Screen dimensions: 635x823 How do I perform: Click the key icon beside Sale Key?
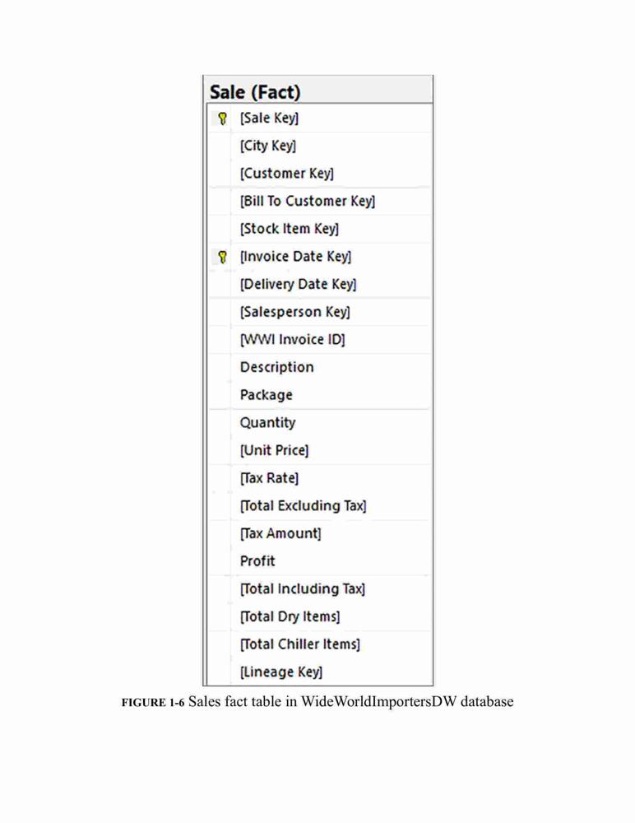click(223, 118)
